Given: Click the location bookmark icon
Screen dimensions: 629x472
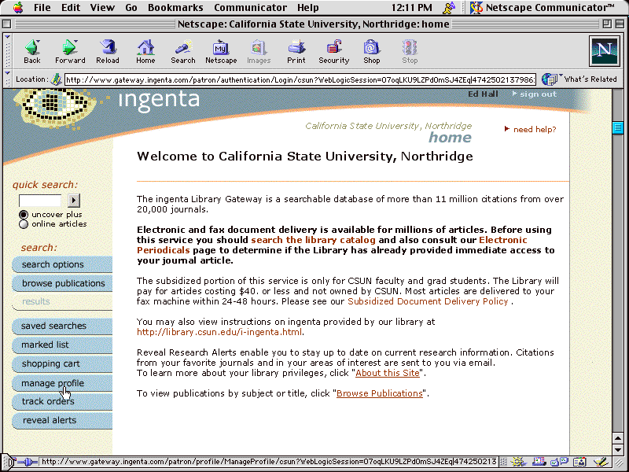Looking at the screenshot, I should [56, 79].
